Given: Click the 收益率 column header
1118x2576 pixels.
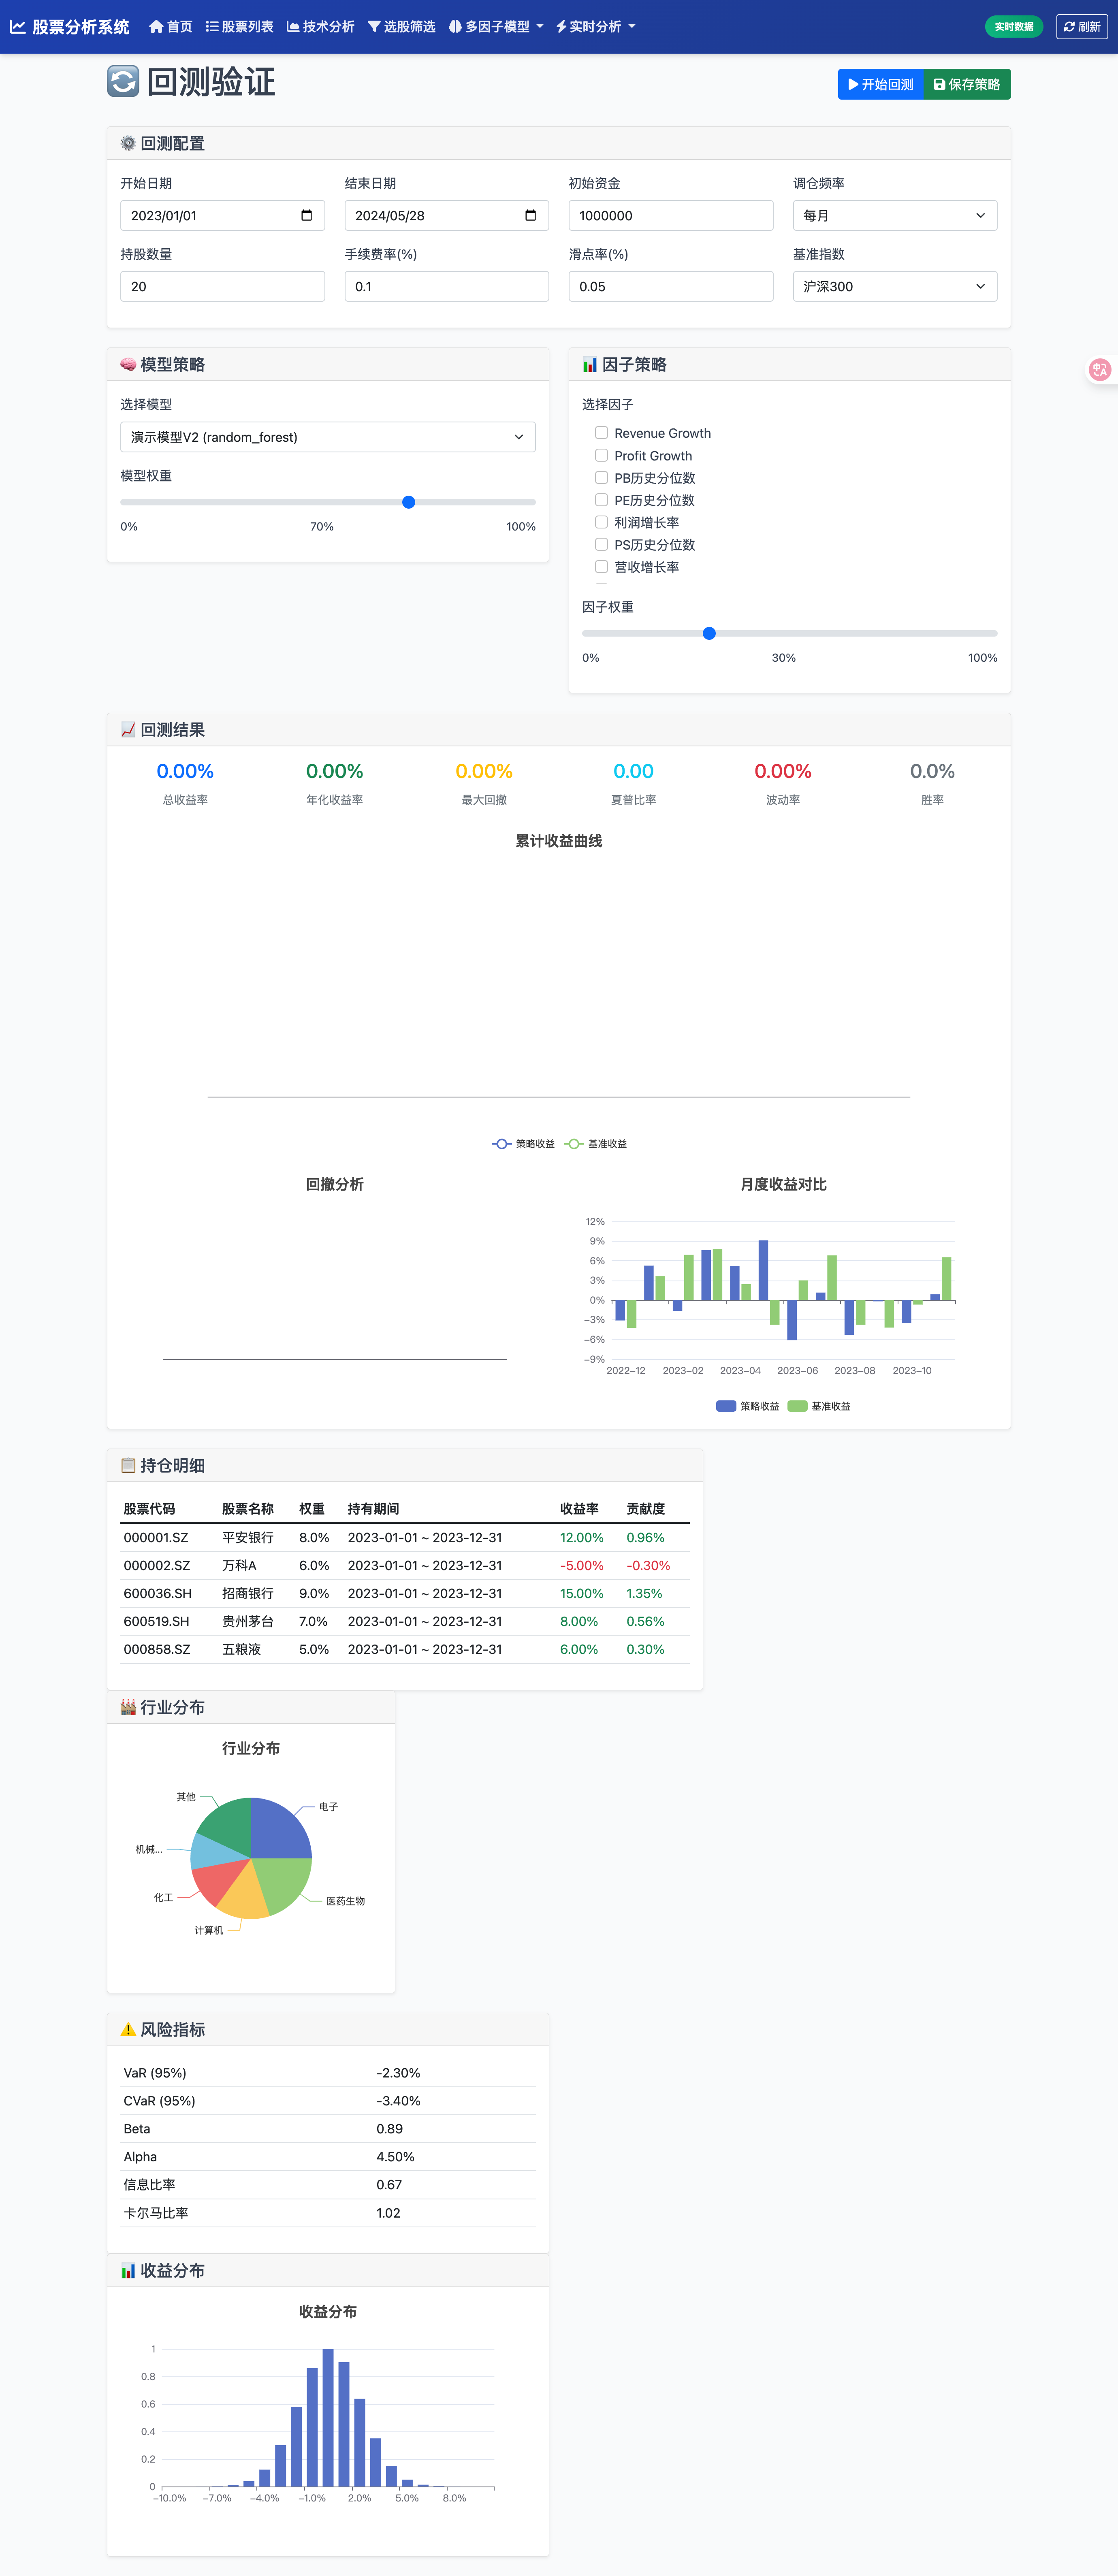Looking at the screenshot, I should [x=579, y=1509].
